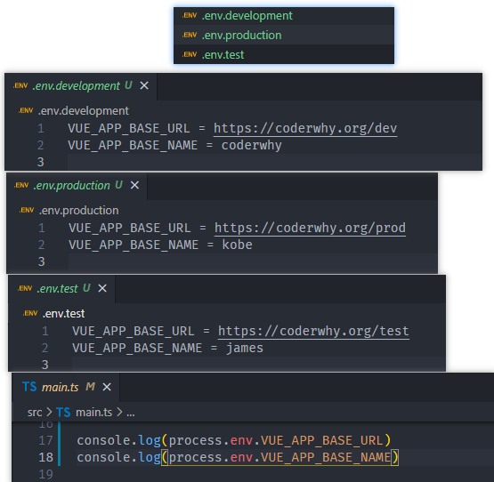Click the breadcrumb ellipsis after main.ts
Viewport: 494px width, 482px height.
click(x=131, y=413)
